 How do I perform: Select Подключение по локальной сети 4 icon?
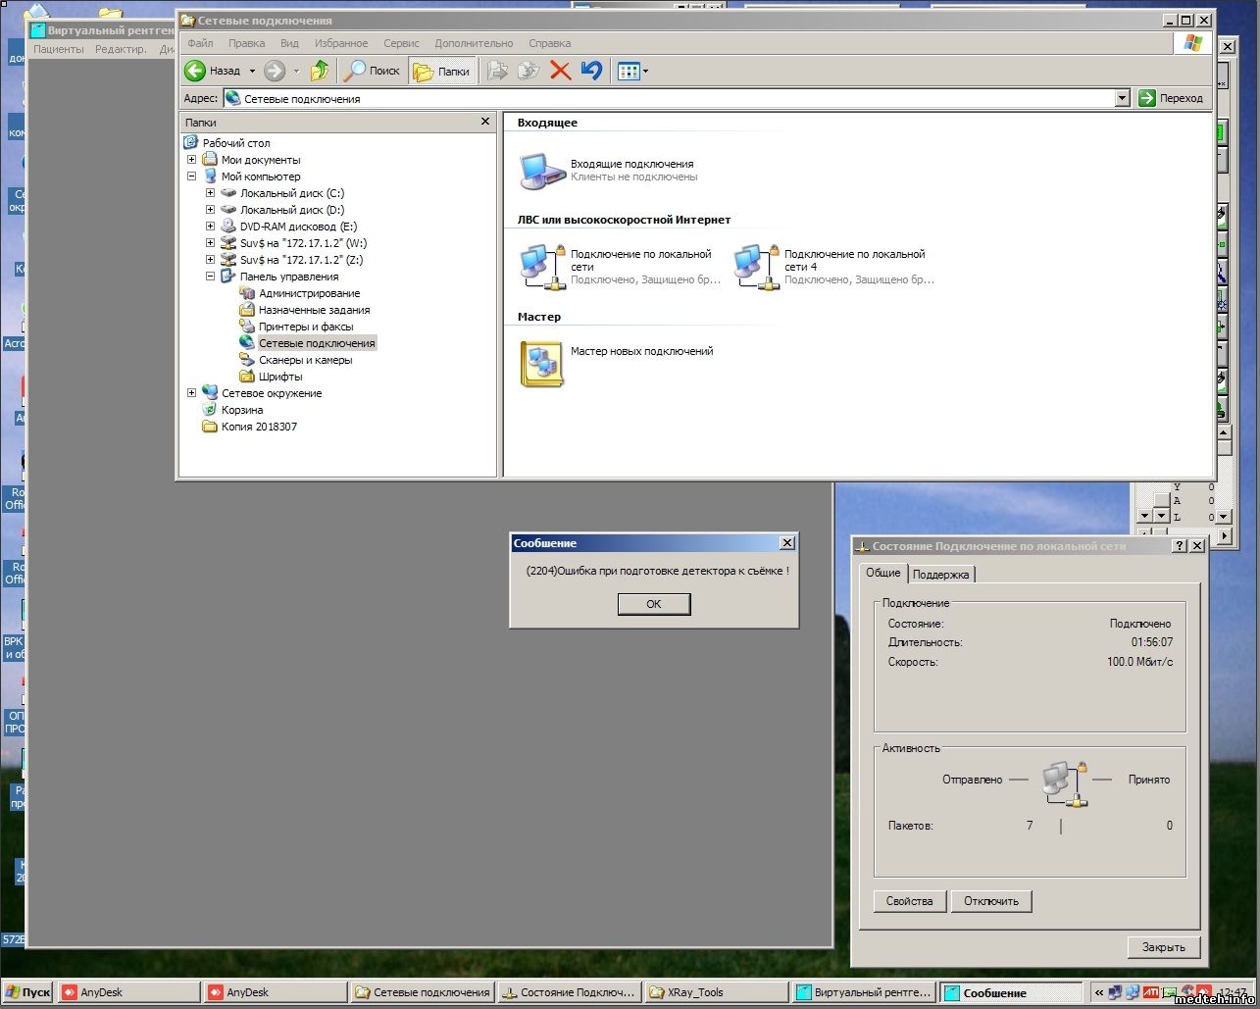tap(756, 267)
